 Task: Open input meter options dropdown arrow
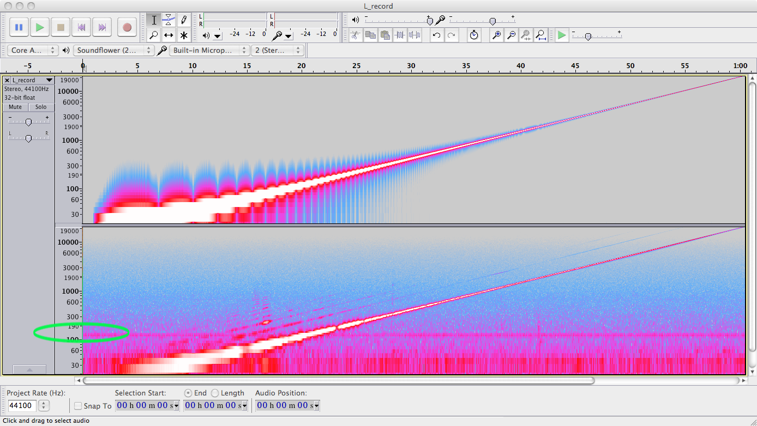(x=289, y=36)
